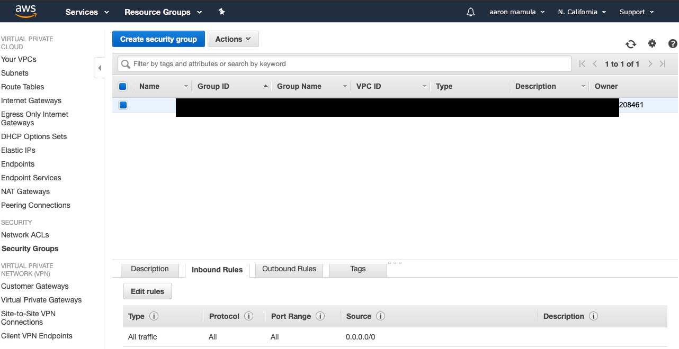Open the Support dropdown menu
Image resolution: width=679 pixels, height=349 pixels.
637,12
